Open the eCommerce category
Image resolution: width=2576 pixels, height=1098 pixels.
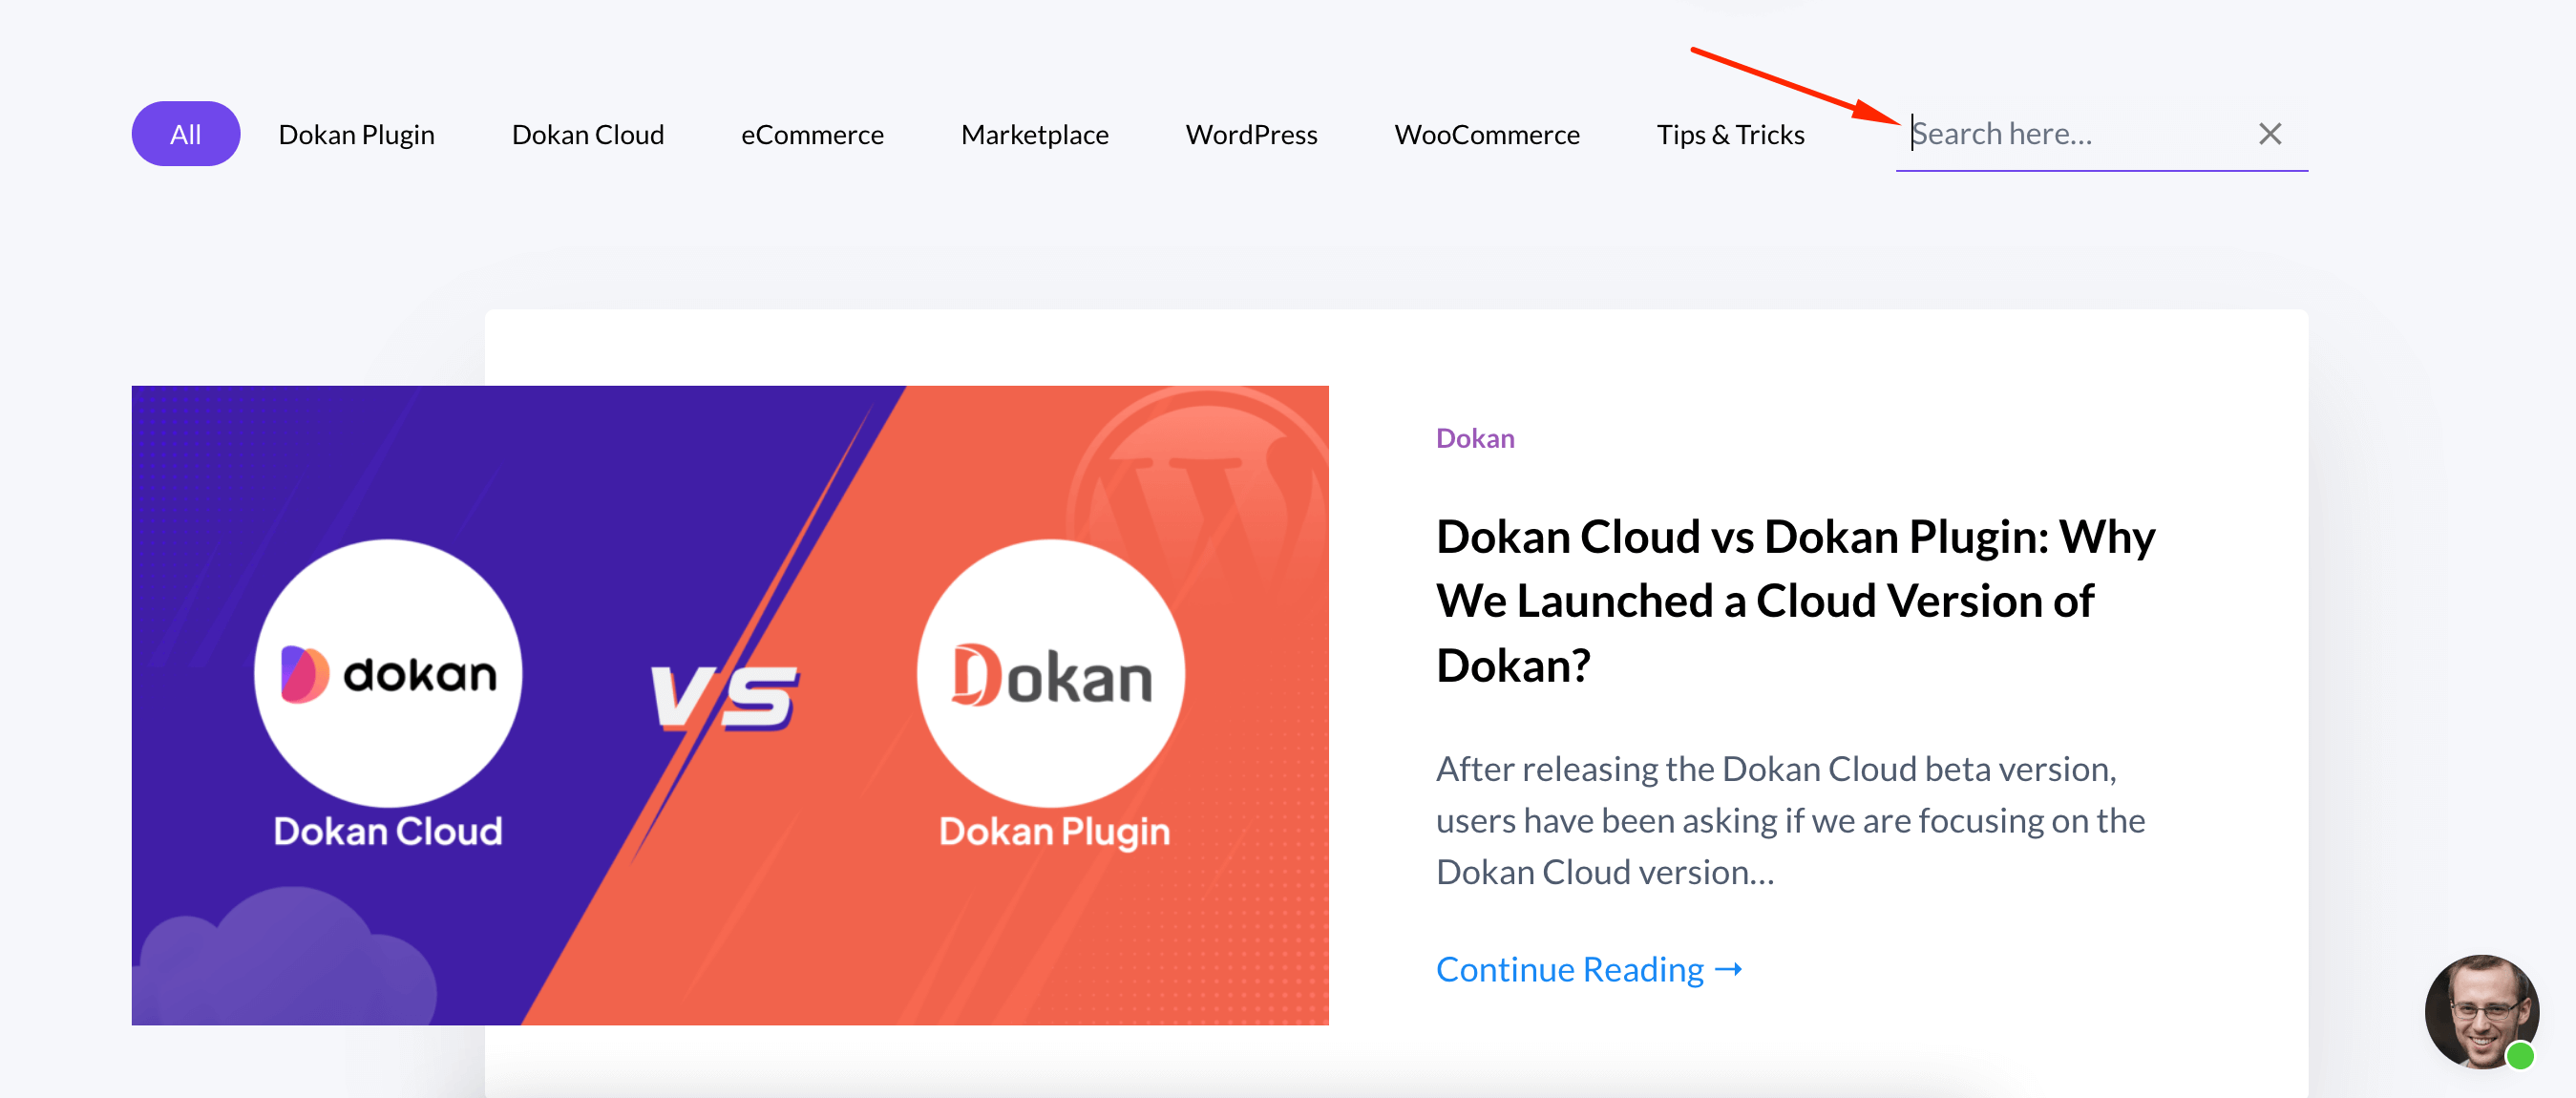click(x=812, y=134)
